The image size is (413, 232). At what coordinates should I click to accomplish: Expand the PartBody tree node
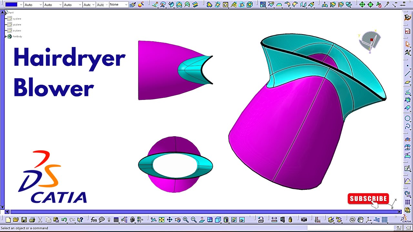5,36
